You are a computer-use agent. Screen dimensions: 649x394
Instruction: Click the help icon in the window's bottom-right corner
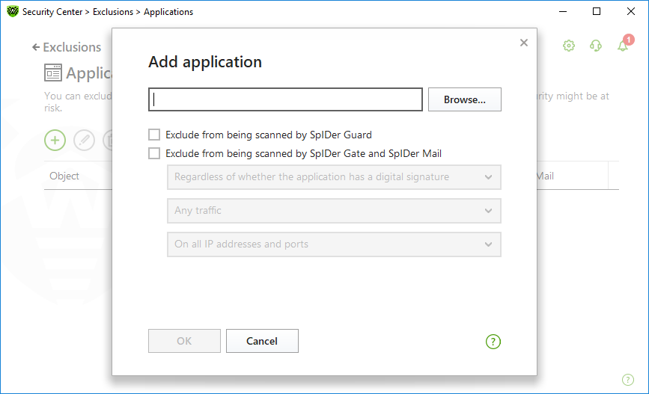tap(628, 380)
